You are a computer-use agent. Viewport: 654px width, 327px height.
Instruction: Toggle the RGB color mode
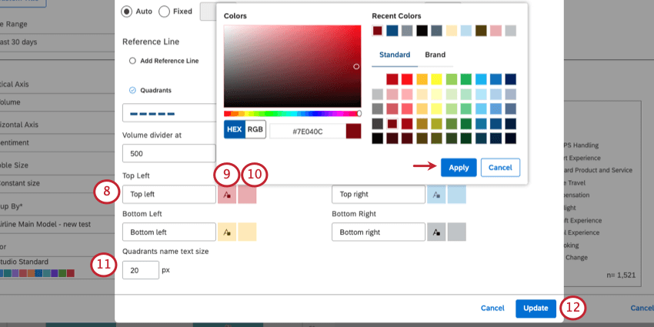255,129
